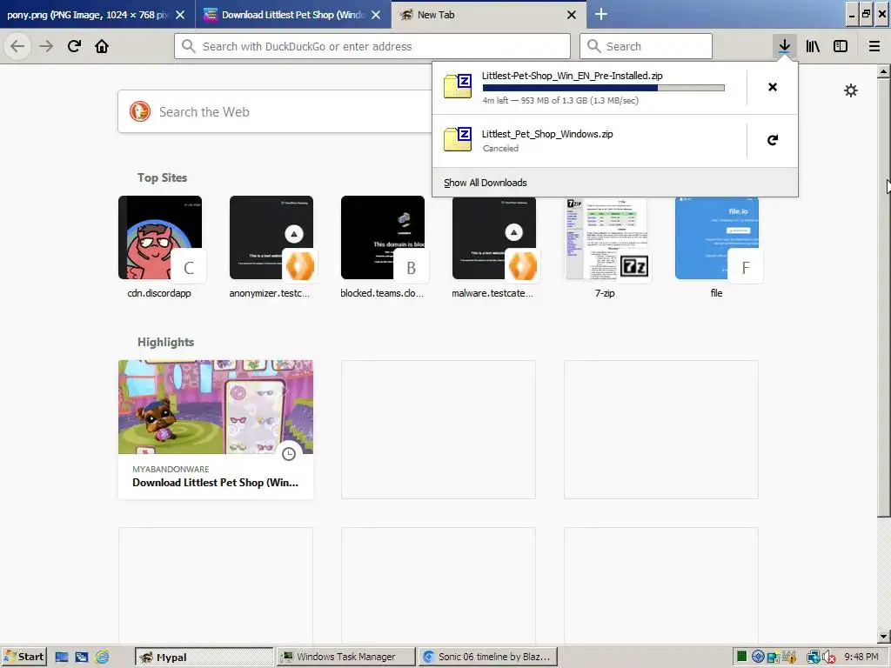Image resolution: width=891 pixels, height=668 pixels.
Task: Cancel the Littlest-Pet-Shop_Win_EN_Pre-Installed.zip download
Action: pos(773,87)
